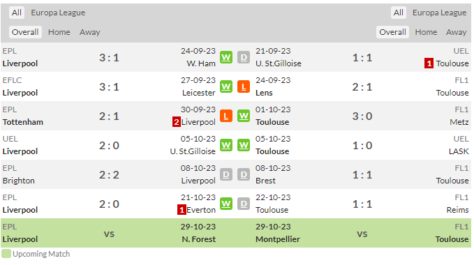Screen dimensions: 474x265
Task: Switch left panel to Away matches
Action: point(90,32)
